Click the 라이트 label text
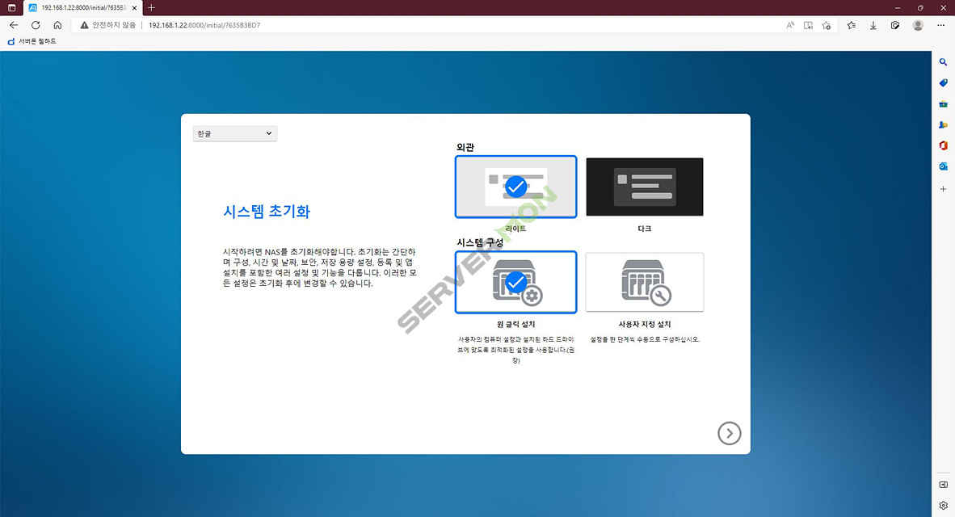 pos(515,229)
